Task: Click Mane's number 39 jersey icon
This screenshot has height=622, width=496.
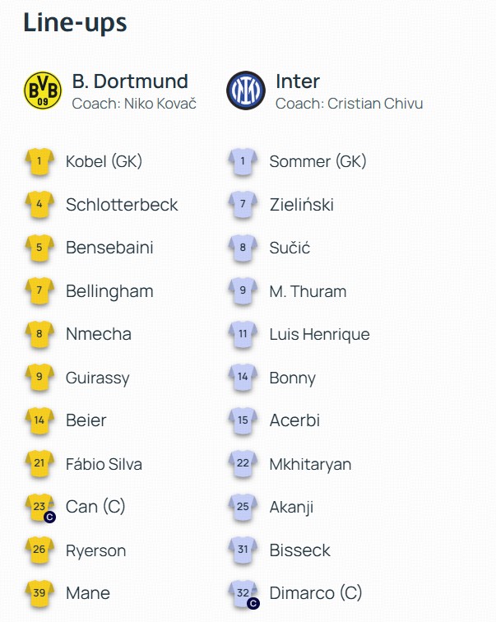Action: coord(39,593)
